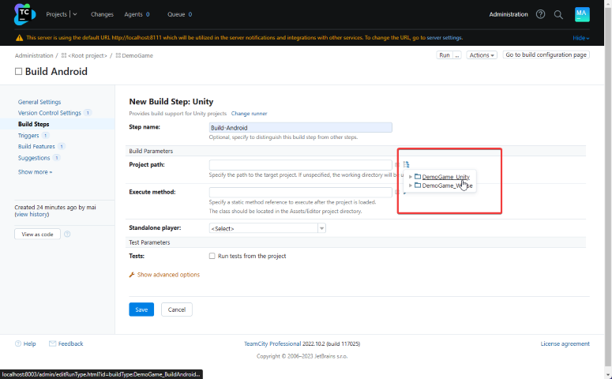Screen dimensions: 612x379
Task: Open Triggers in sidebar
Action: point(28,136)
